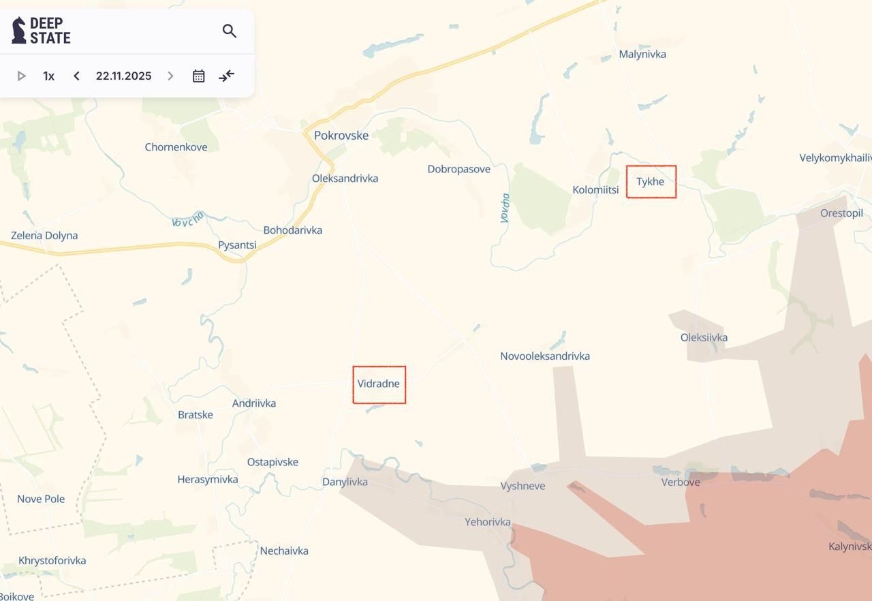Change the 1x playback speed
872x601 pixels.
pyautogui.click(x=48, y=76)
